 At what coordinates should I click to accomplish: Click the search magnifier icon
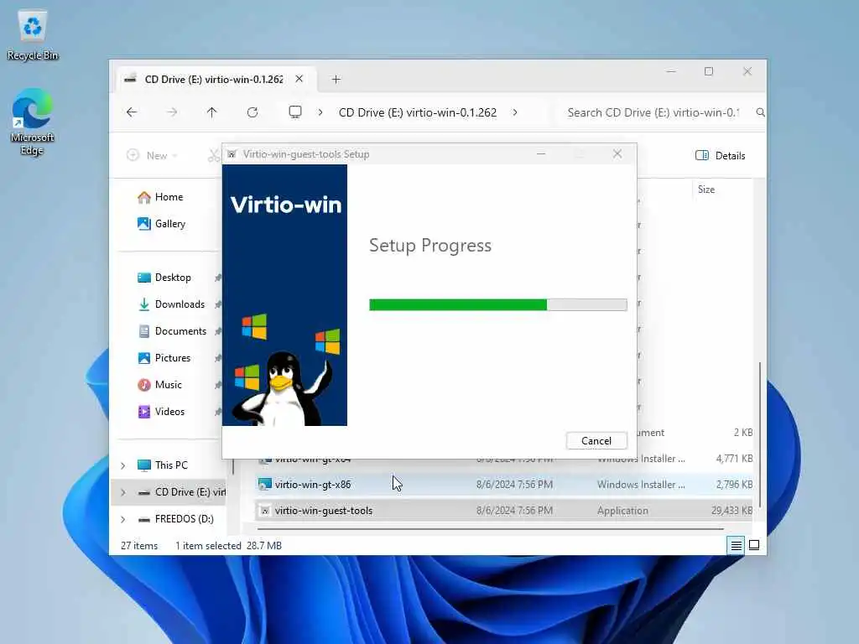760,112
